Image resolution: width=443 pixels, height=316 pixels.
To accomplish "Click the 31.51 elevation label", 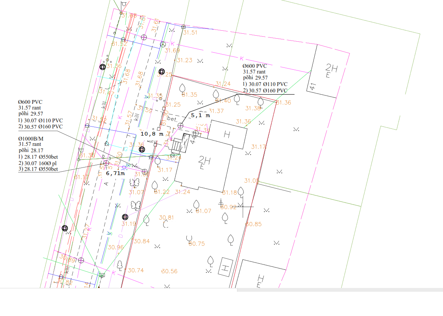I will (x=190, y=33).
